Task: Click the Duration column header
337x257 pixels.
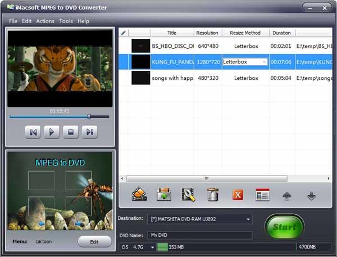Action: point(282,33)
